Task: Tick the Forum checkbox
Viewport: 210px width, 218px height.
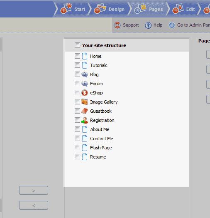Action: point(77,84)
